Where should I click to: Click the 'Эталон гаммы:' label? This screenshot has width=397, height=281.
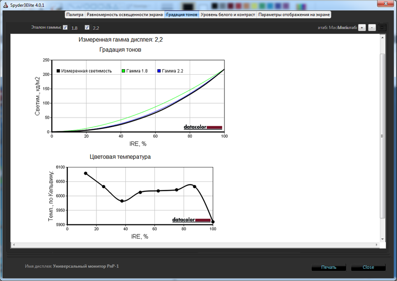[46, 27]
